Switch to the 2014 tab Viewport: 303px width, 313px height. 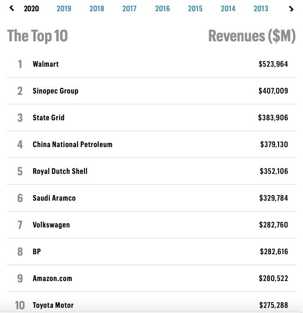(228, 8)
